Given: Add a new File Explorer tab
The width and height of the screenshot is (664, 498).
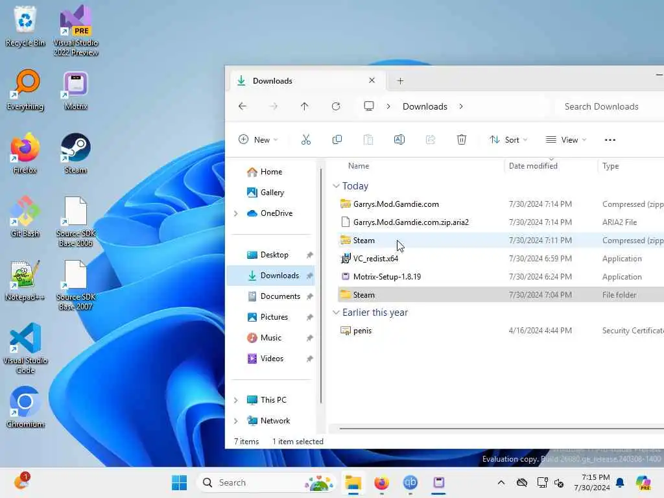Looking at the screenshot, I should (400, 81).
